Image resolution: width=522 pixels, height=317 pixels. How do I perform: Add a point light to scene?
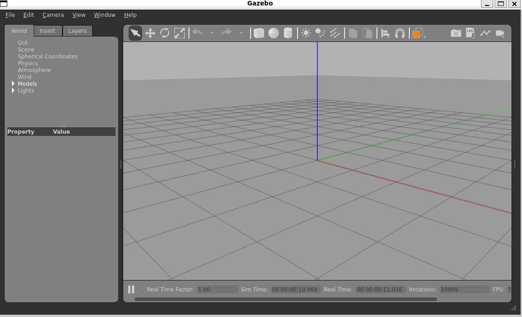[306, 33]
